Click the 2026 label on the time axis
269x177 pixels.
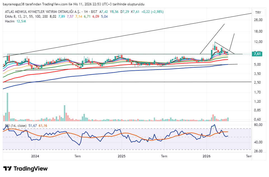point(207,156)
